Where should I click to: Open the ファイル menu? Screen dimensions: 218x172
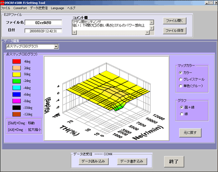(5, 8)
